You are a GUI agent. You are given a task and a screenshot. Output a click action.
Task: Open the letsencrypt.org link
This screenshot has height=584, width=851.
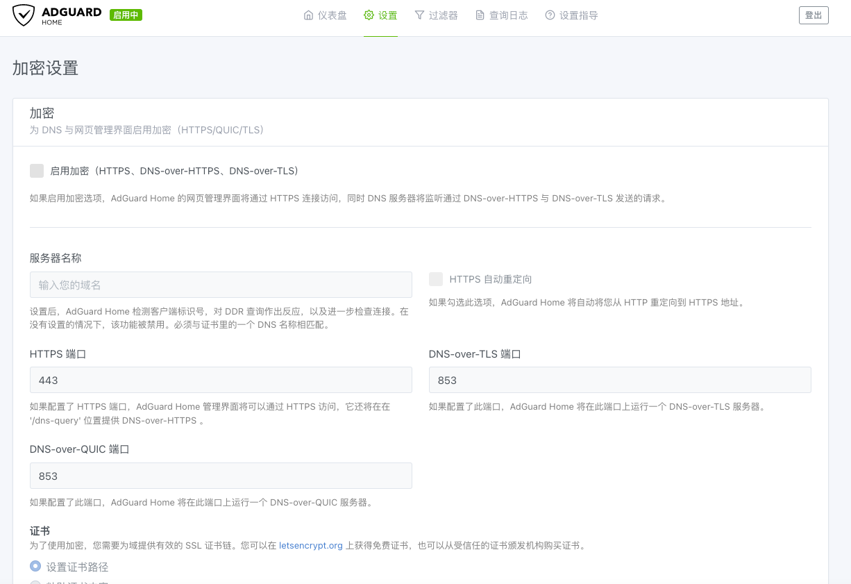(310, 545)
